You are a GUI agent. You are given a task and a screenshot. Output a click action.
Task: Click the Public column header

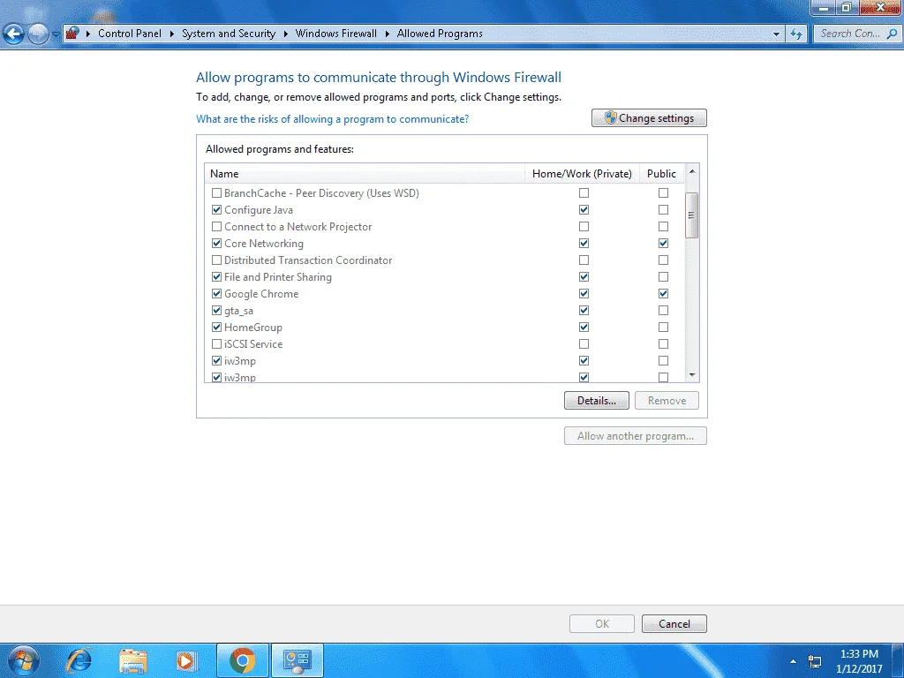point(661,174)
